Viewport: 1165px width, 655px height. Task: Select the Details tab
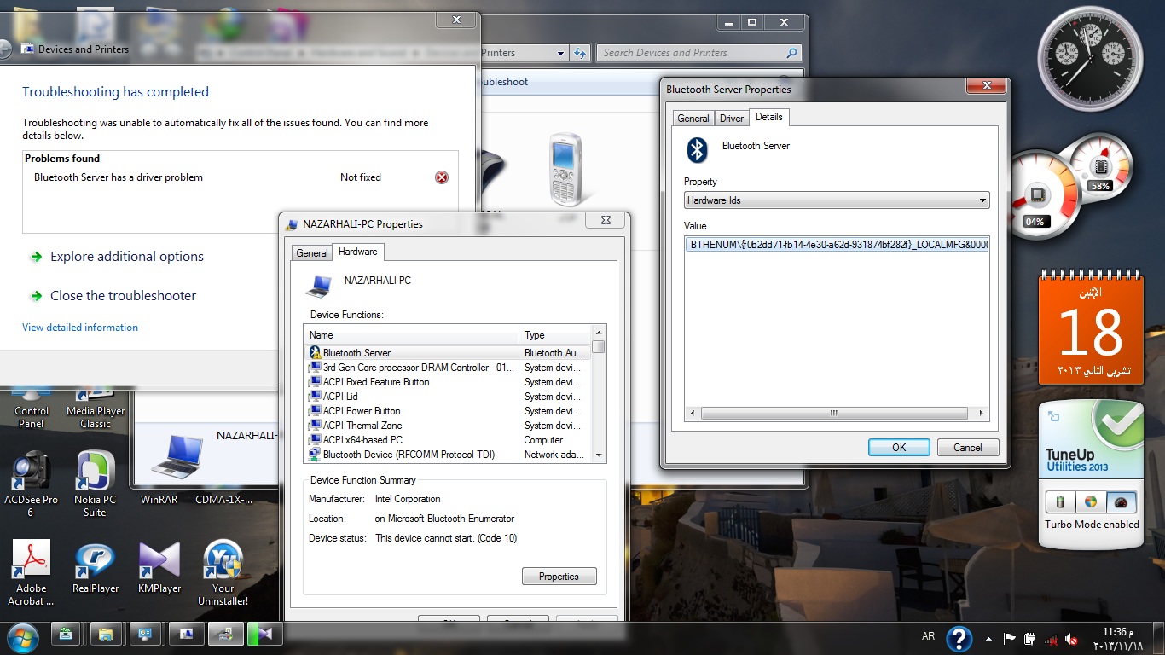point(768,117)
